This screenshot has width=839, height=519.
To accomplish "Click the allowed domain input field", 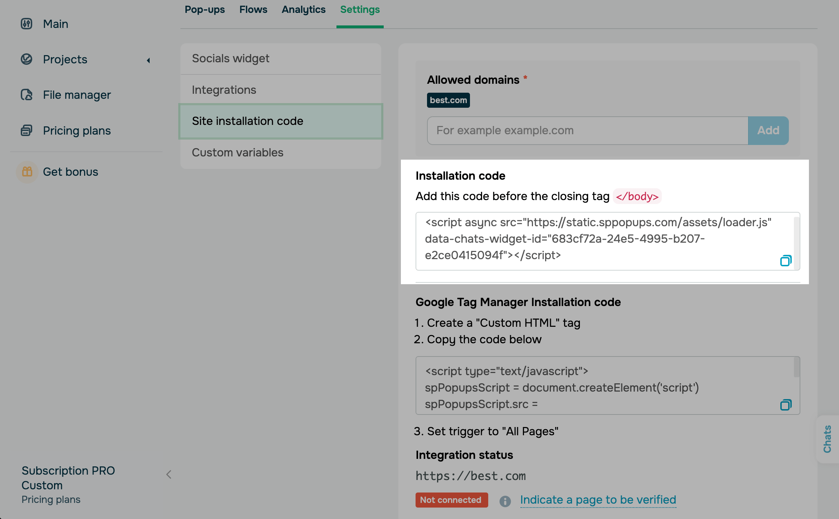I will tap(587, 130).
